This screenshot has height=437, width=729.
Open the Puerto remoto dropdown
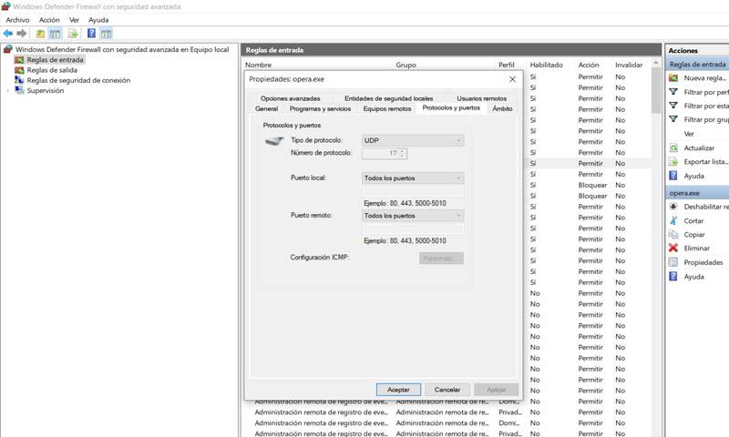coord(413,216)
